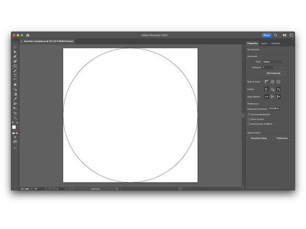Screen dimensions: 306x229
Task: Select the Pen tool
Action: pos(15,57)
